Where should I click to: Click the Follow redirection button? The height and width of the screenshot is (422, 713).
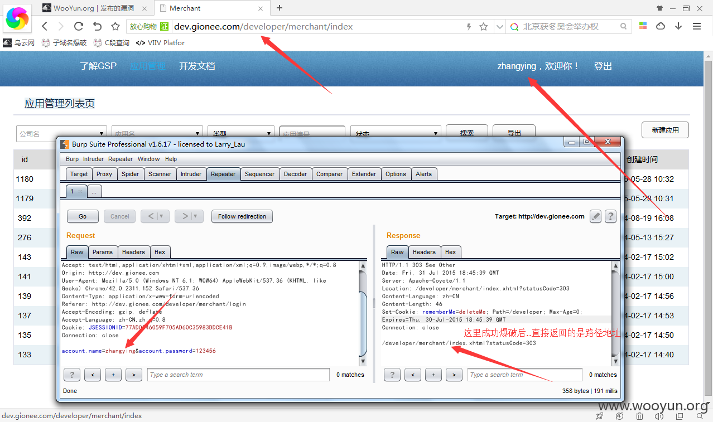(242, 216)
